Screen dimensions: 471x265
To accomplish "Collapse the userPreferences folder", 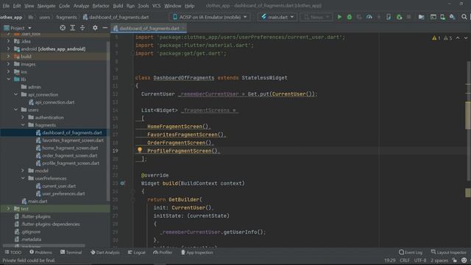I will [23, 178].
